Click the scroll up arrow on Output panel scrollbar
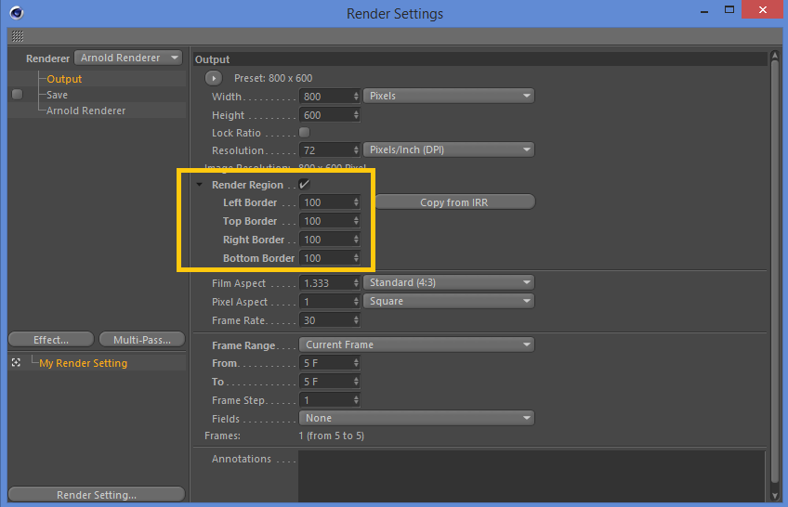 [x=774, y=55]
